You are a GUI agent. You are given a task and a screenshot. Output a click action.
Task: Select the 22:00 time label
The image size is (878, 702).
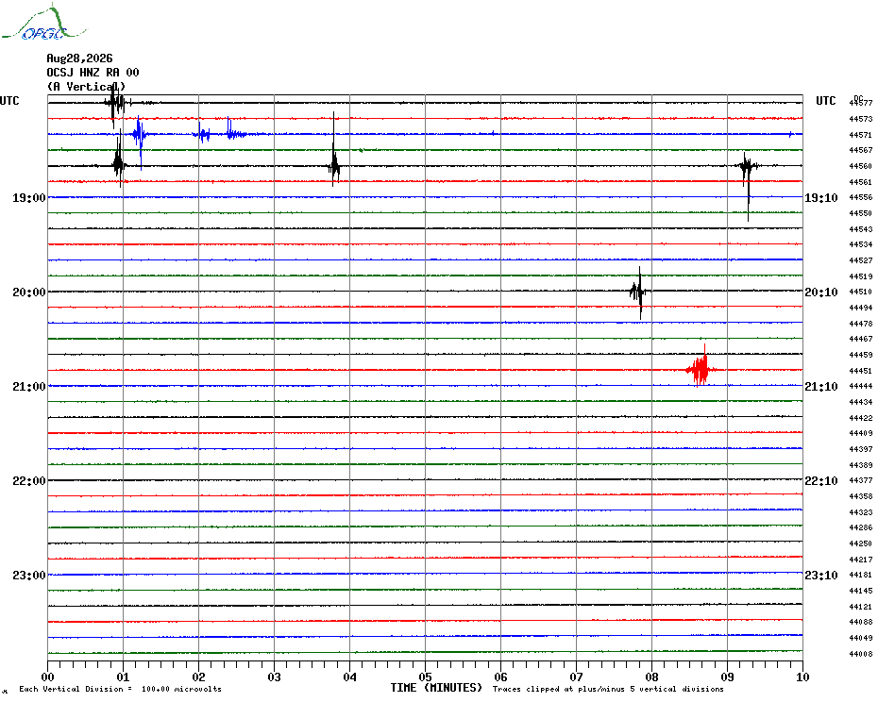pos(29,481)
